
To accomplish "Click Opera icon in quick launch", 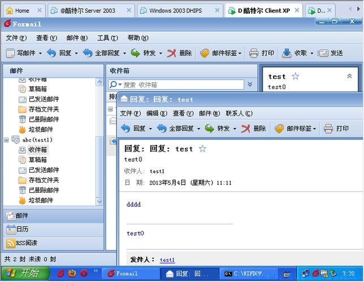I will coord(84,274).
